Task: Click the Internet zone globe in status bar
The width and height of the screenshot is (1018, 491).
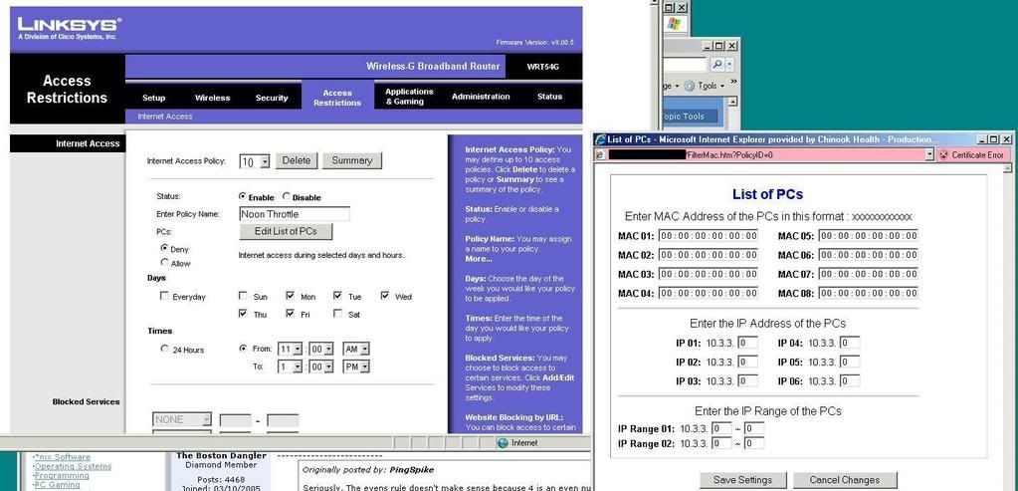Action: pos(502,443)
